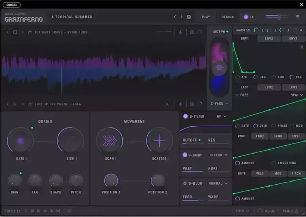Toggle the G-Filter power button

pos(186,117)
